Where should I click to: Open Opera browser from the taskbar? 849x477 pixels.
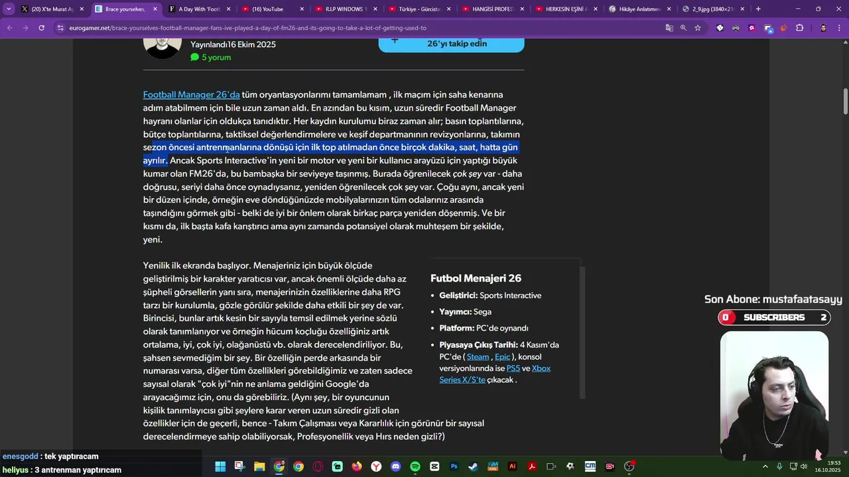pos(318,466)
